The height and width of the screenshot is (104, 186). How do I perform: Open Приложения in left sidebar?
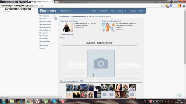(x=44, y=45)
